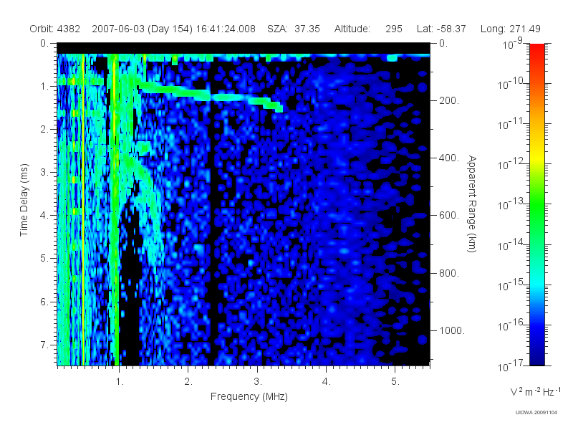Click the '2.' tick on Time Delay axis
The width and height of the screenshot is (573, 430).
44,130
